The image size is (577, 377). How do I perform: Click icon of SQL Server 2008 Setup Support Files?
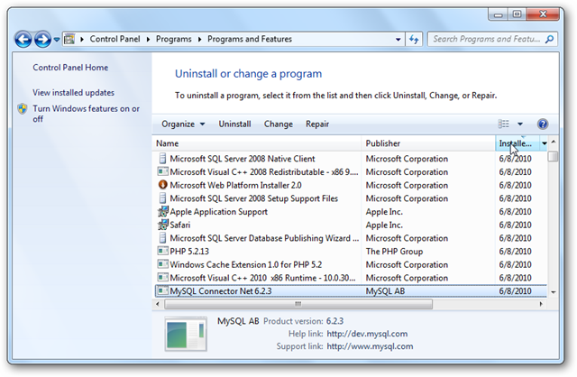(x=162, y=198)
